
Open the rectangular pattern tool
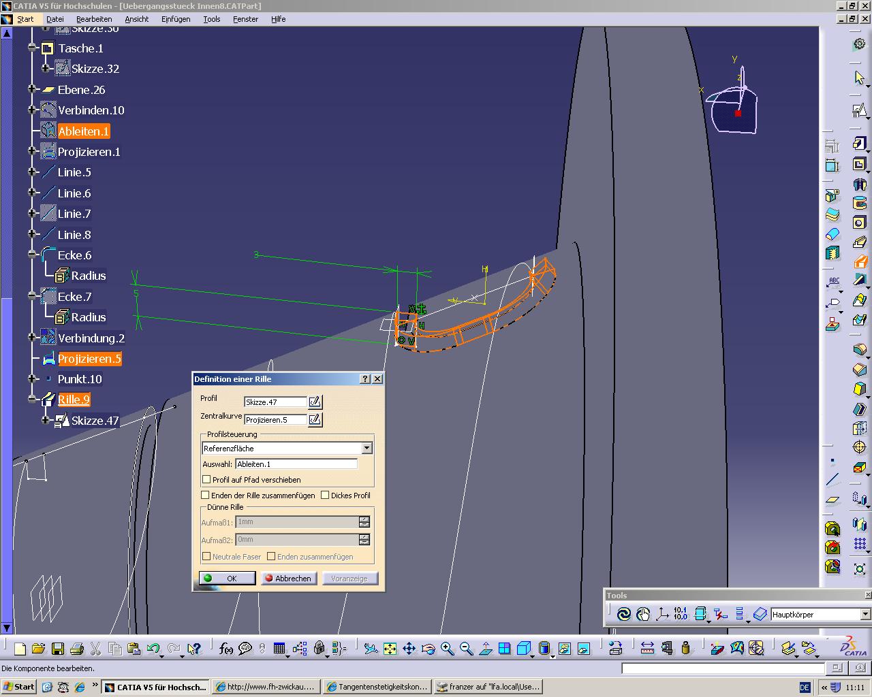[x=860, y=545]
